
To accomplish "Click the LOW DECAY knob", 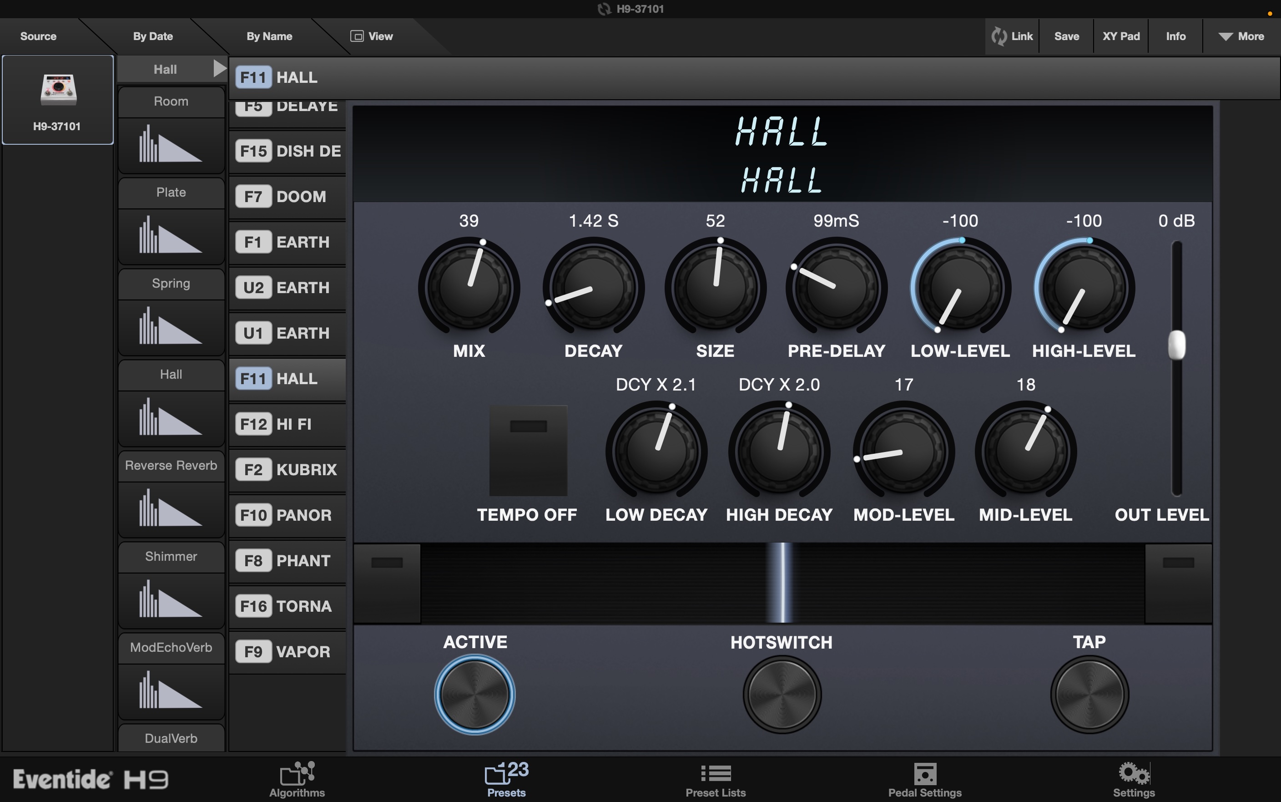I will pos(656,452).
